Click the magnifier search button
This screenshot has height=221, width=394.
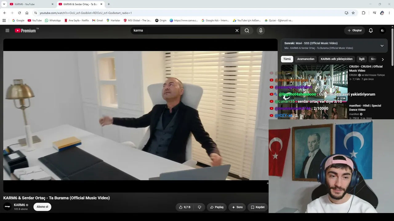247,30
